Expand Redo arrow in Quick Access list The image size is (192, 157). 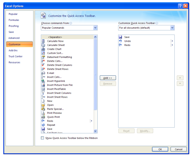point(172,45)
